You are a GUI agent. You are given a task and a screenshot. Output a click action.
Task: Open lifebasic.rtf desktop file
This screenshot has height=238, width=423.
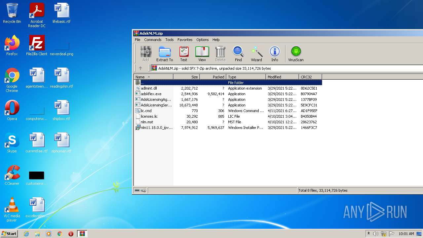pyautogui.click(x=61, y=14)
